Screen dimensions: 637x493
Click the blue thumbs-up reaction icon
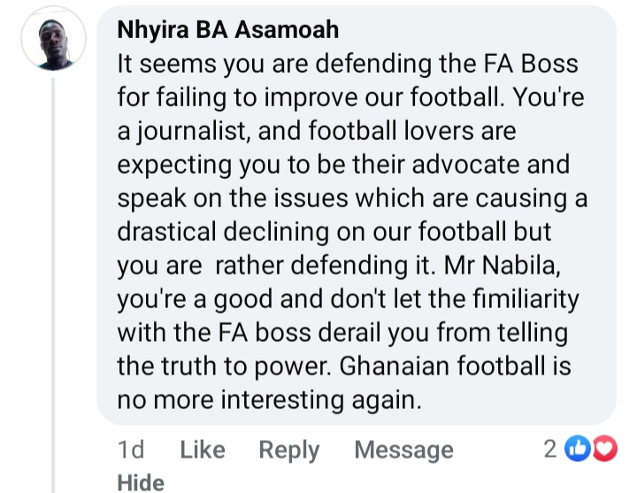pyautogui.click(x=577, y=449)
